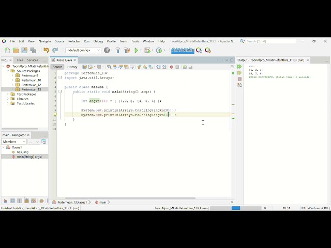The width and height of the screenshot is (331, 248).
Task: Select main(String[] args) in Navigator
Action: [29, 157]
